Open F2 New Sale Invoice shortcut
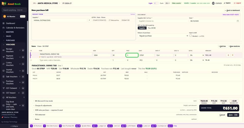Screen dimensions: 244x128 (50, 126)
